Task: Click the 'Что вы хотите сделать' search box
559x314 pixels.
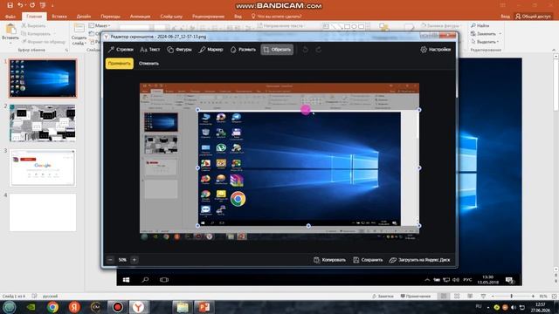Action: click(x=277, y=17)
